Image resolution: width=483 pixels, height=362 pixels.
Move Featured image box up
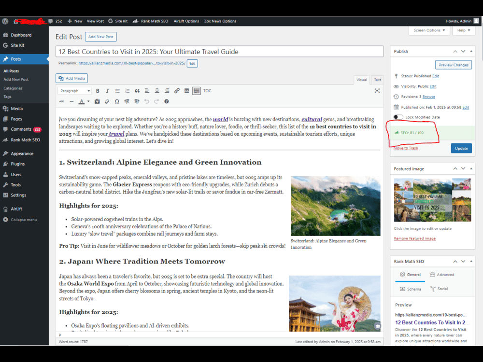[x=455, y=168]
